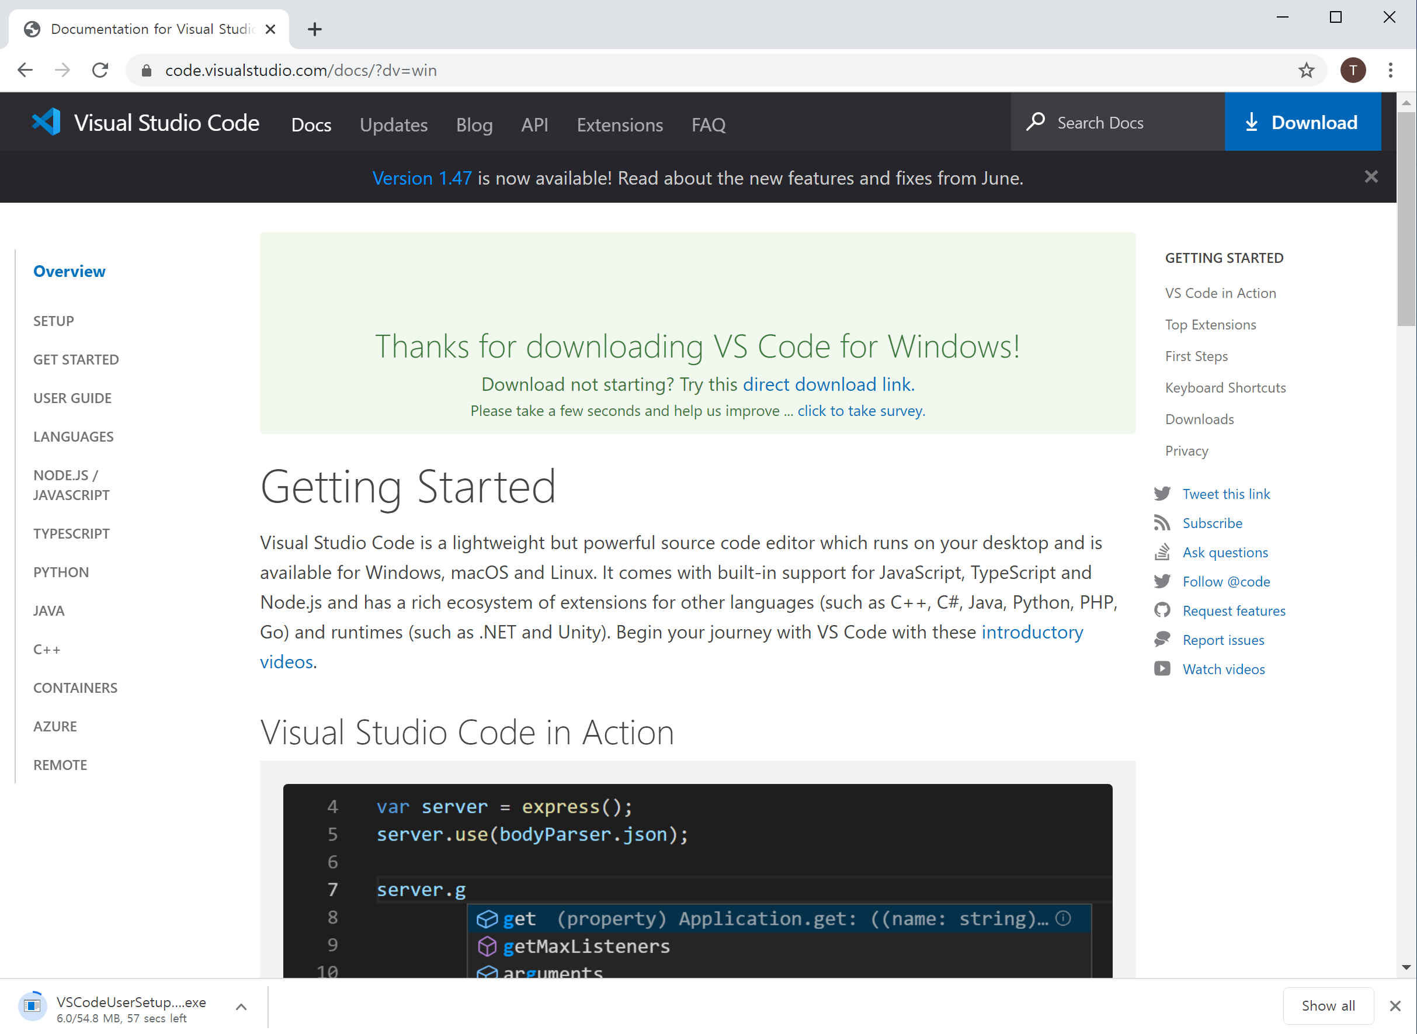This screenshot has height=1034, width=1417.
Task: Open the API nav item
Action: tap(534, 124)
